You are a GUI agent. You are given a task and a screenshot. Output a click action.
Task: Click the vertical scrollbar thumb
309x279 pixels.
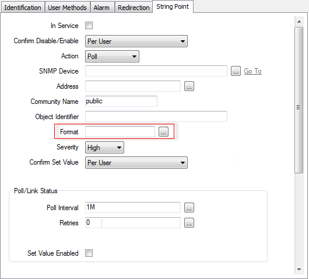[299, 100]
